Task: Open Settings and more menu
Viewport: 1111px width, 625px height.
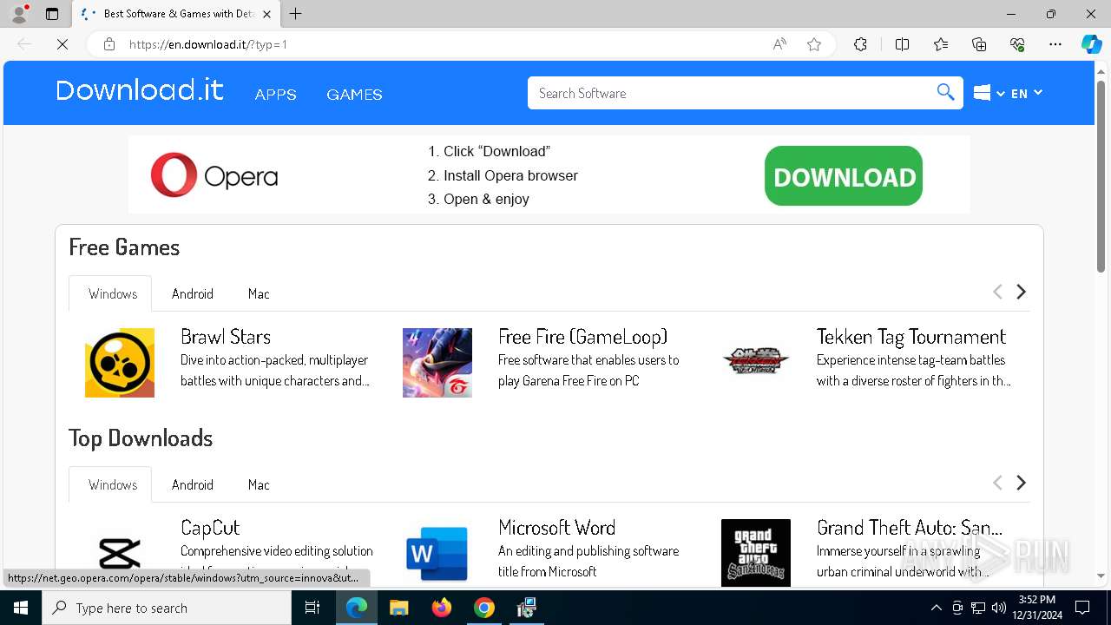Action: point(1055,44)
